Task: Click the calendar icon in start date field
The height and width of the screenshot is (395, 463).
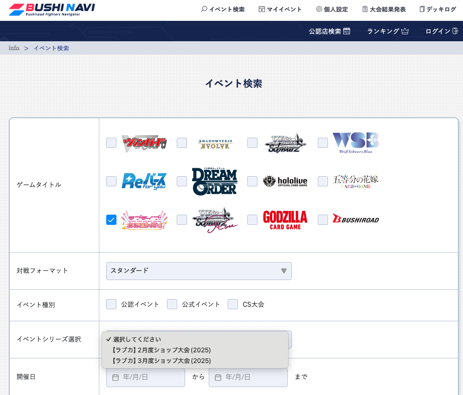Action: coord(116,377)
